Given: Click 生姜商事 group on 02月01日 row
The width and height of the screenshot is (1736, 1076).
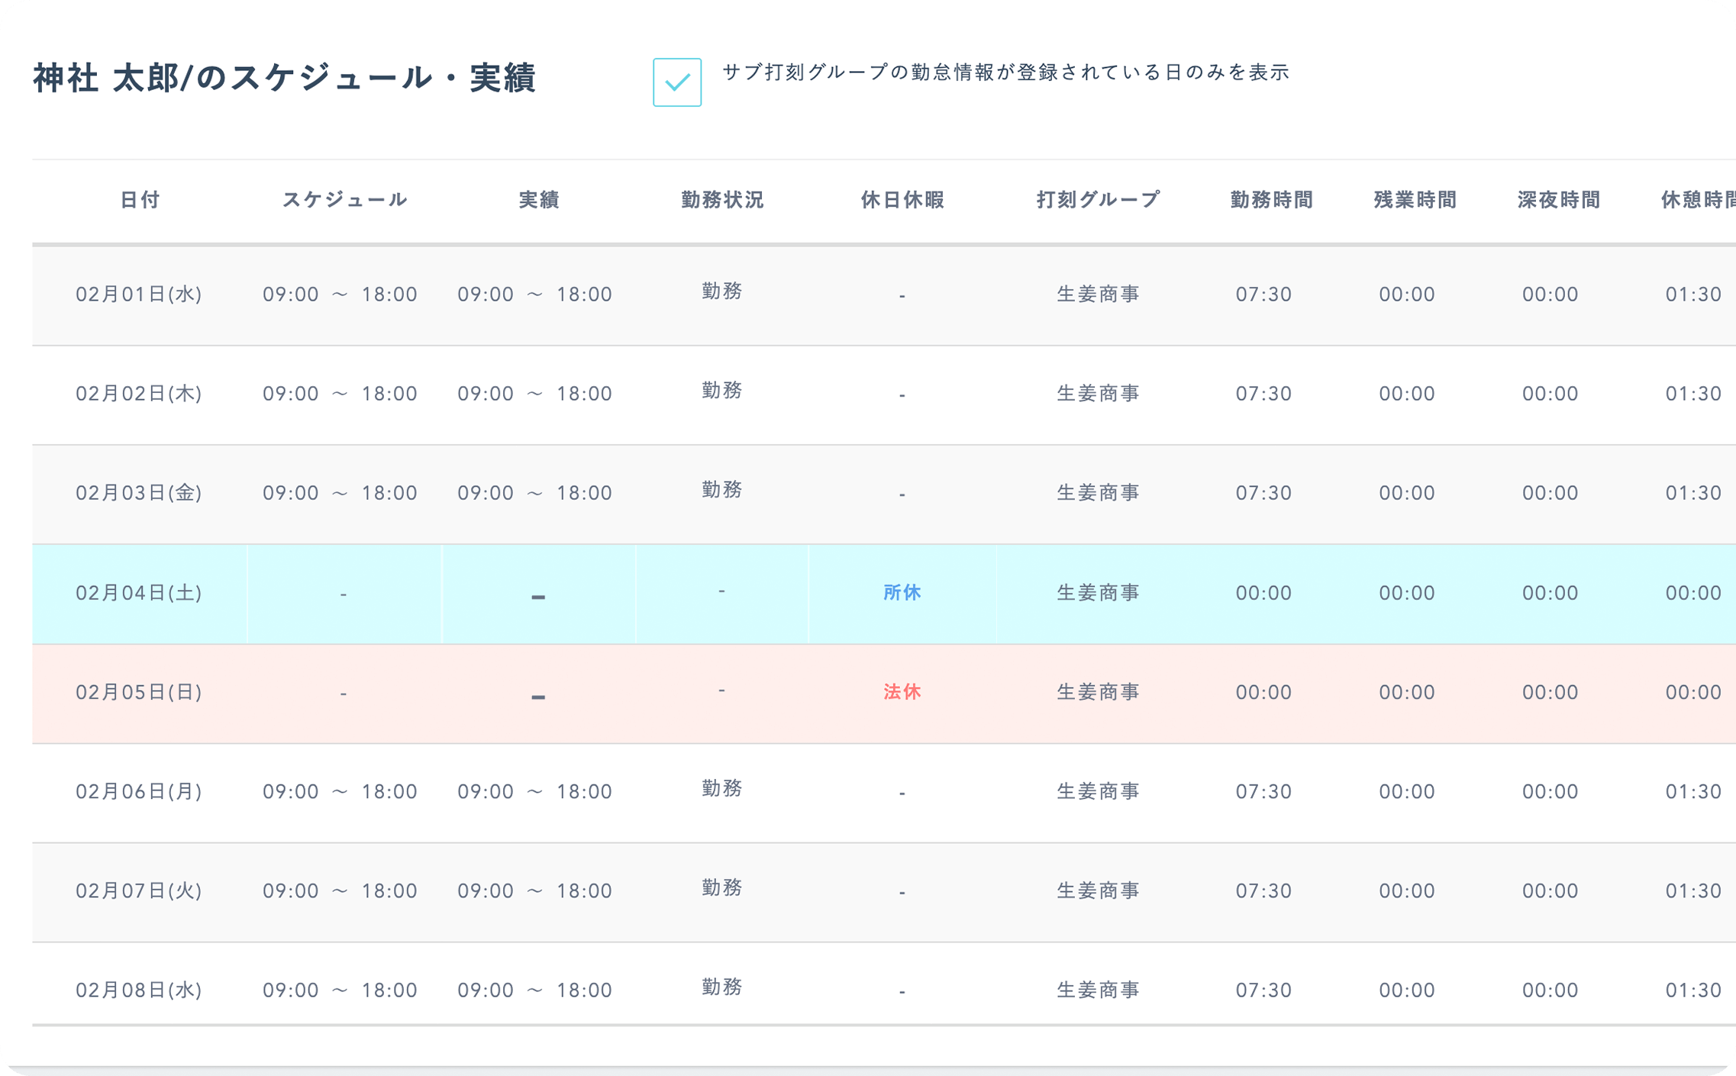Looking at the screenshot, I should click(1098, 295).
